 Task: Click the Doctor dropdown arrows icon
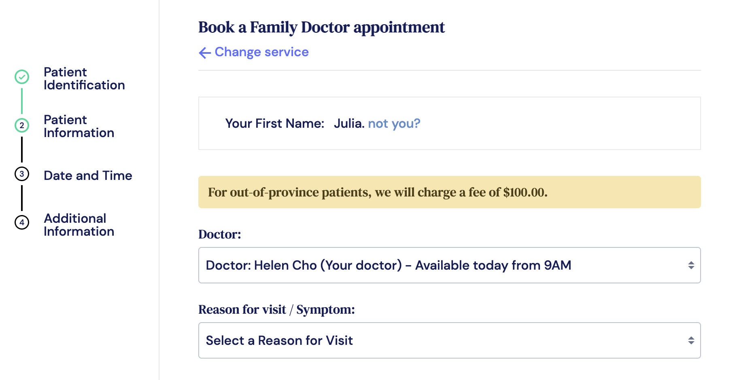click(691, 265)
